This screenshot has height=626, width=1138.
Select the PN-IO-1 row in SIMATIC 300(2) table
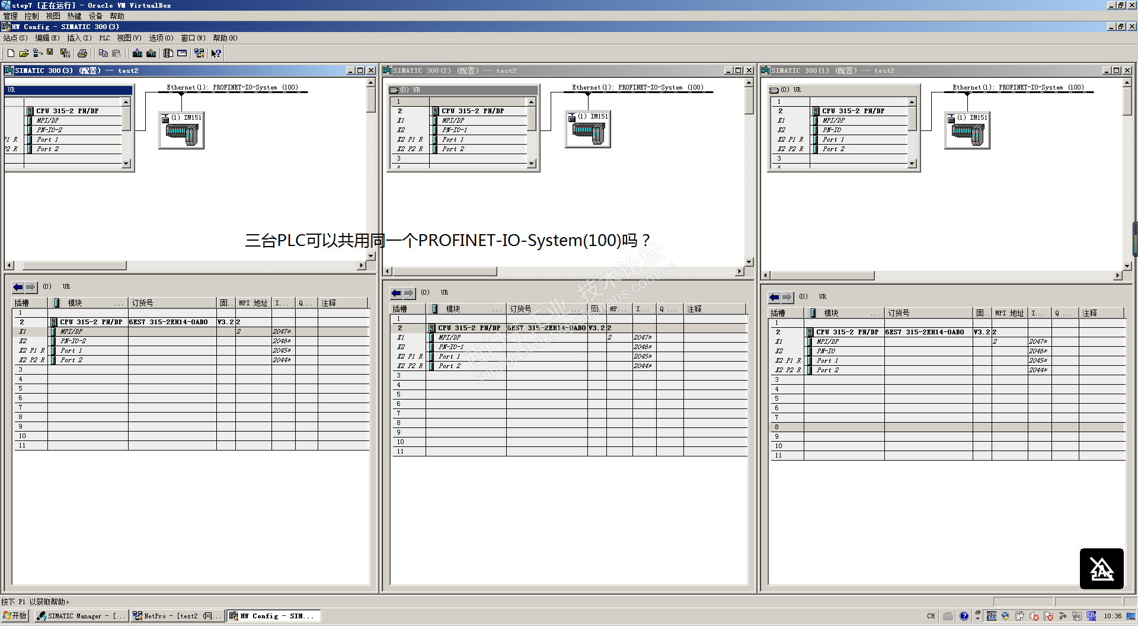click(x=570, y=347)
